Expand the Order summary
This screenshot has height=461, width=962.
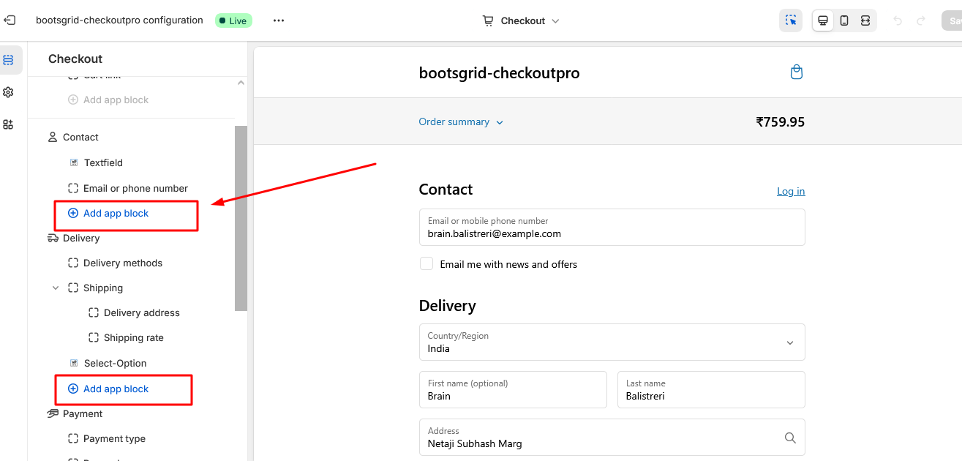pyautogui.click(x=461, y=122)
